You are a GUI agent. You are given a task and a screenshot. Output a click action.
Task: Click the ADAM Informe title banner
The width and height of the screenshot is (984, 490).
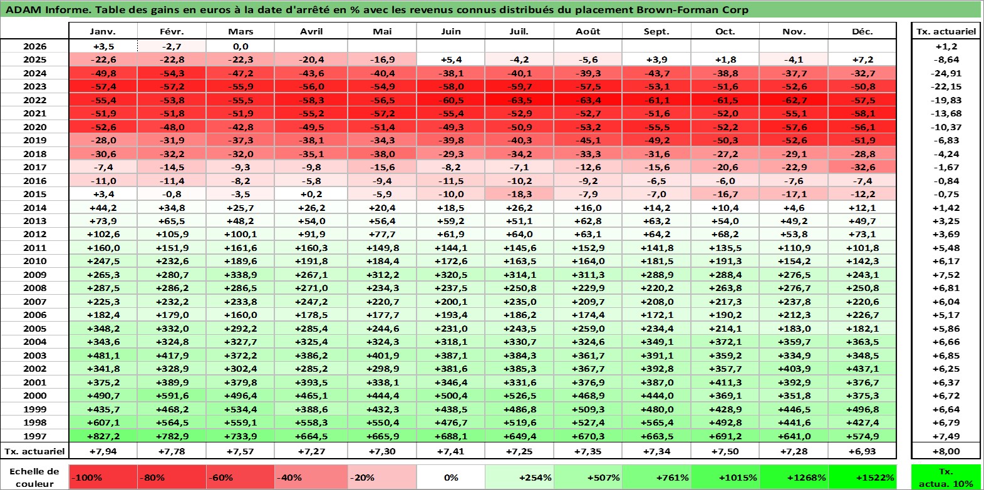tap(492, 9)
